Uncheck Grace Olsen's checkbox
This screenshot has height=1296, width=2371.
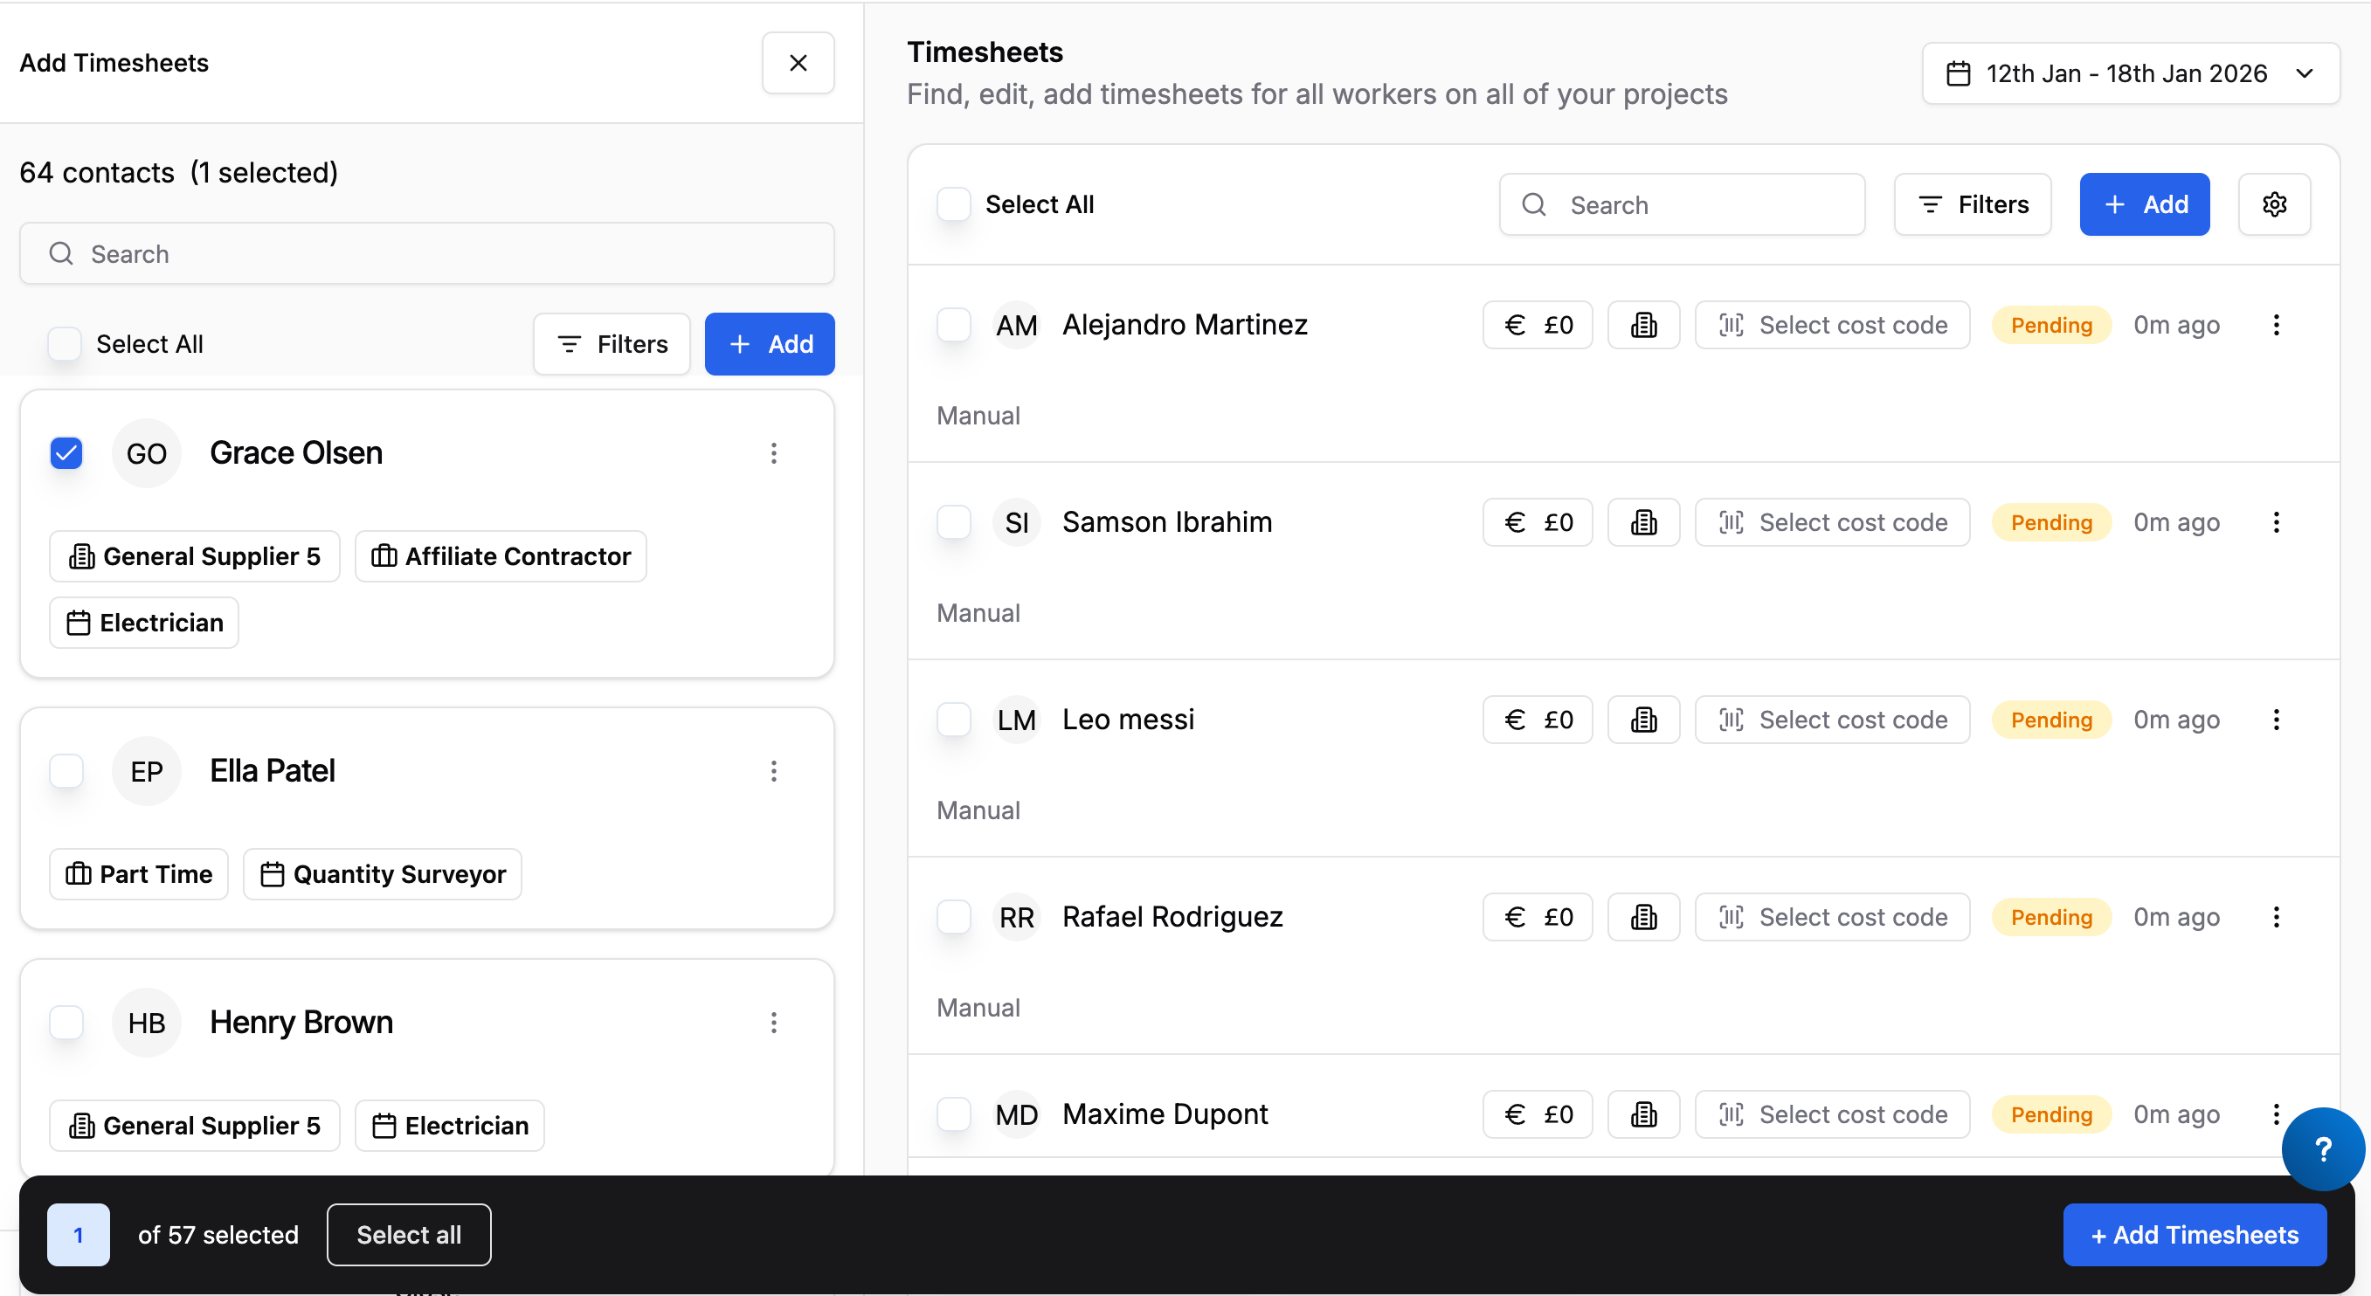(66, 452)
